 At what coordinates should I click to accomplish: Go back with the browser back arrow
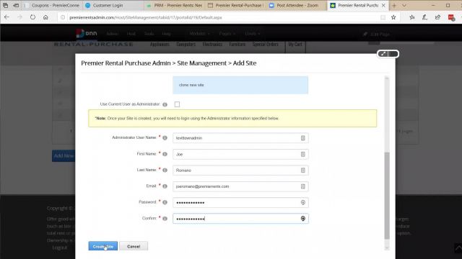pyautogui.click(x=6, y=17)
